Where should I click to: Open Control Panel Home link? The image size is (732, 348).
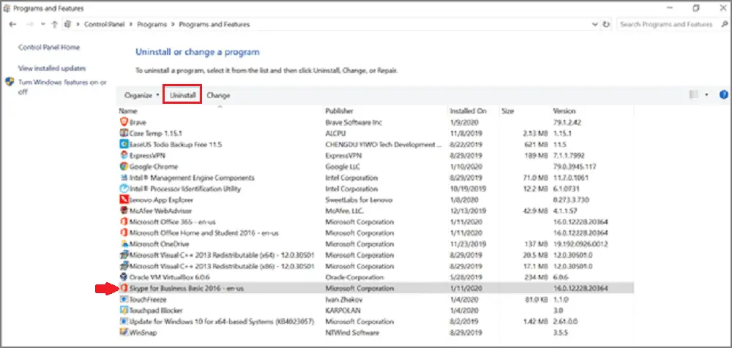click(49, 47)
